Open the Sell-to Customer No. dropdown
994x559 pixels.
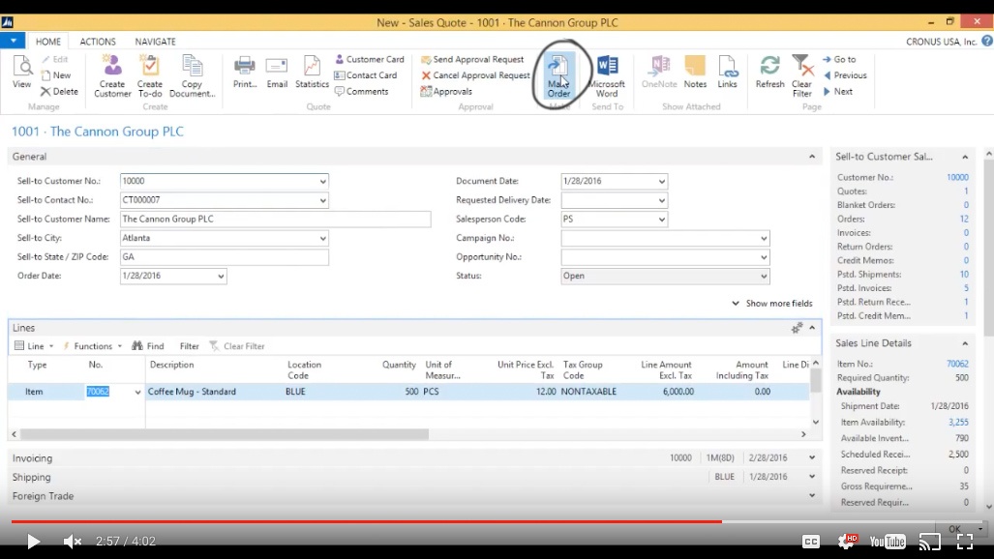[322, 181]
